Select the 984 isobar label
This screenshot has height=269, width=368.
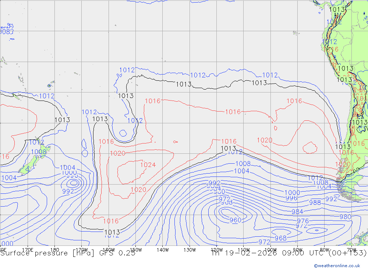click(297, 212)
